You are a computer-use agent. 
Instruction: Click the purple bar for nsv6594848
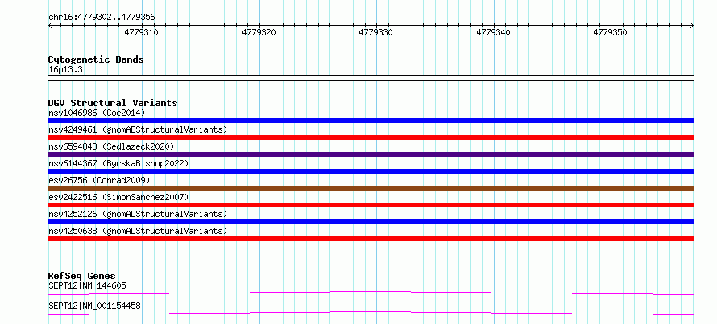pos(371,154)
